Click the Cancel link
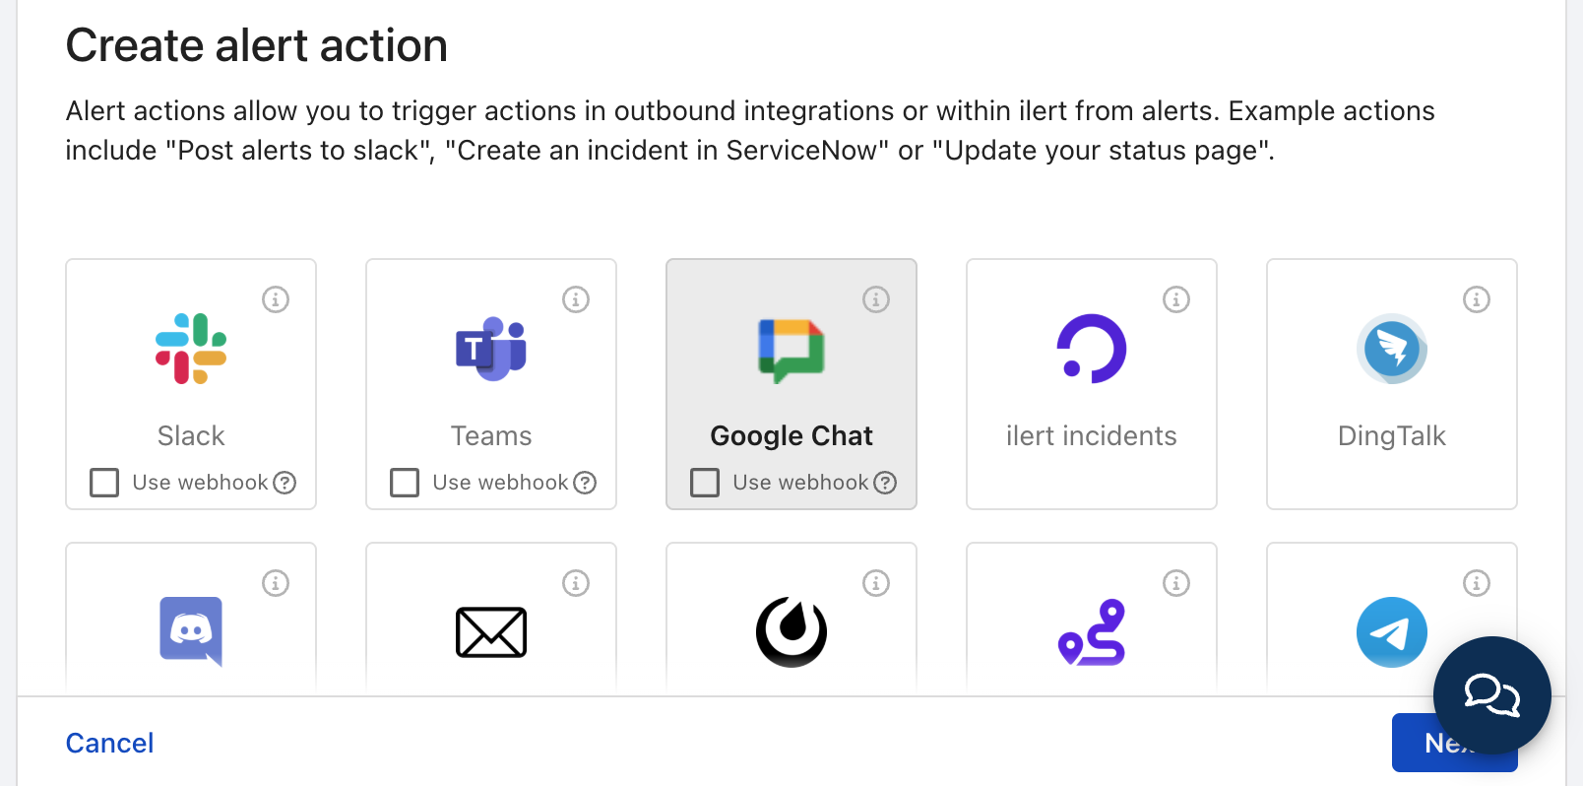Screen dimensions: 1583x786 coord(109,743)
